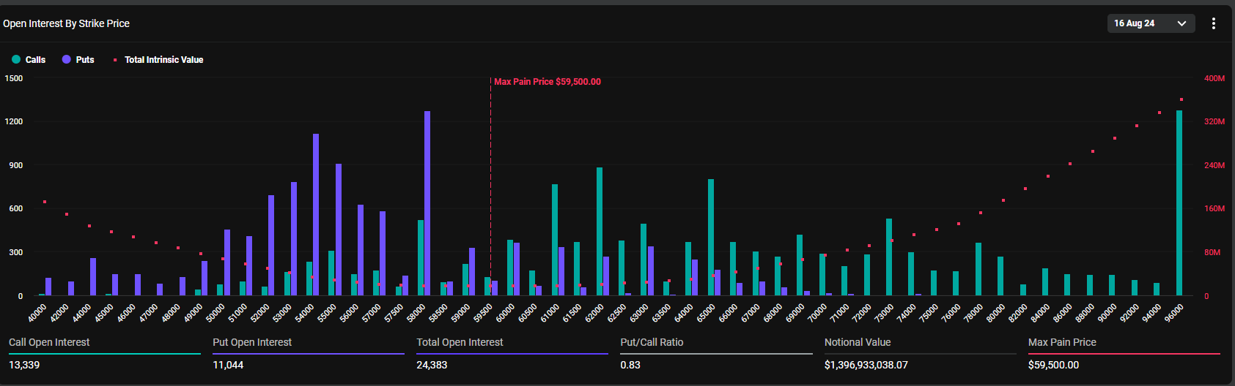1235x386 pixels.
Task: Click the chevron arrow in date selector
Action: pyautogui.click(x=1181, y=23)
